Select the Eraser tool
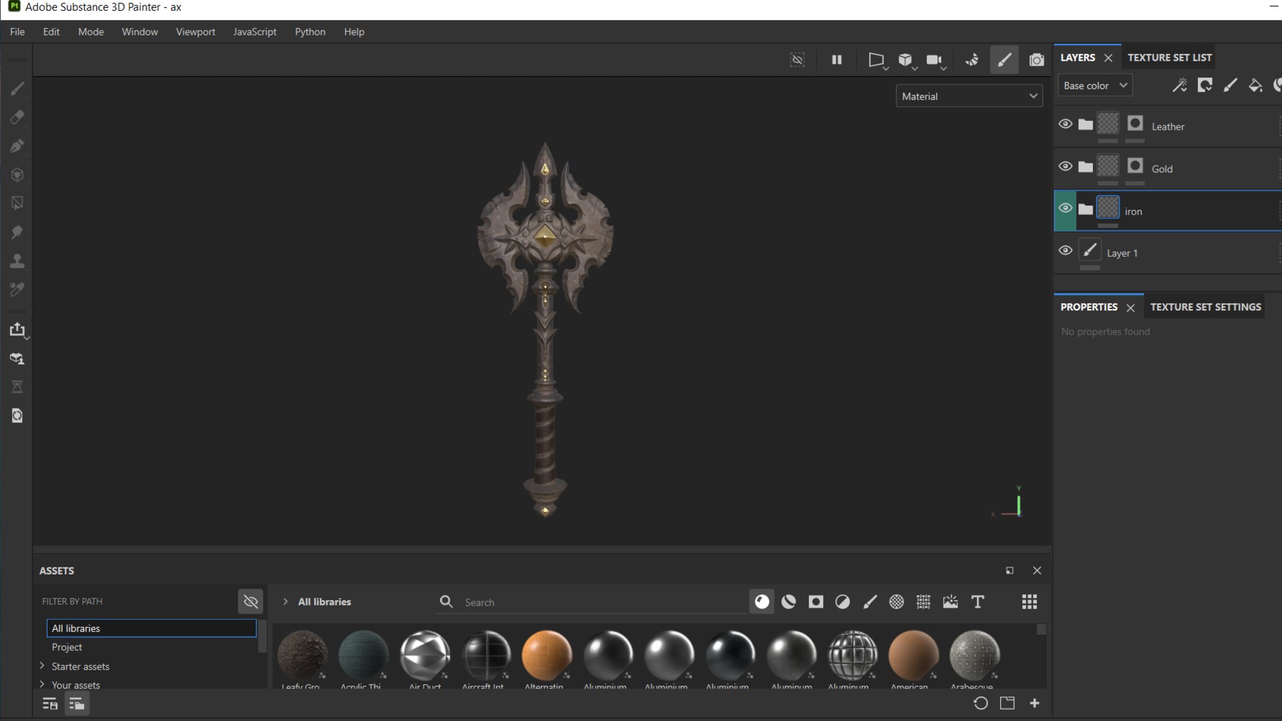Viewport: 1282px width, 721px height. (x=17, y=117)
